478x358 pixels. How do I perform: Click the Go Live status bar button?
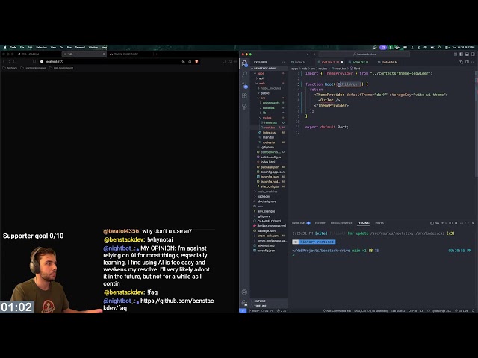pos(462,311)
